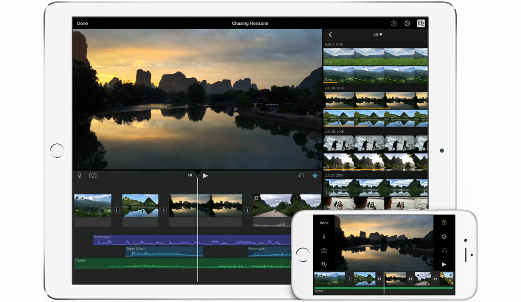Screen dimensions: 521x302
Task: Tap Done on the iPhone screen
Action: tap(324, 223)
